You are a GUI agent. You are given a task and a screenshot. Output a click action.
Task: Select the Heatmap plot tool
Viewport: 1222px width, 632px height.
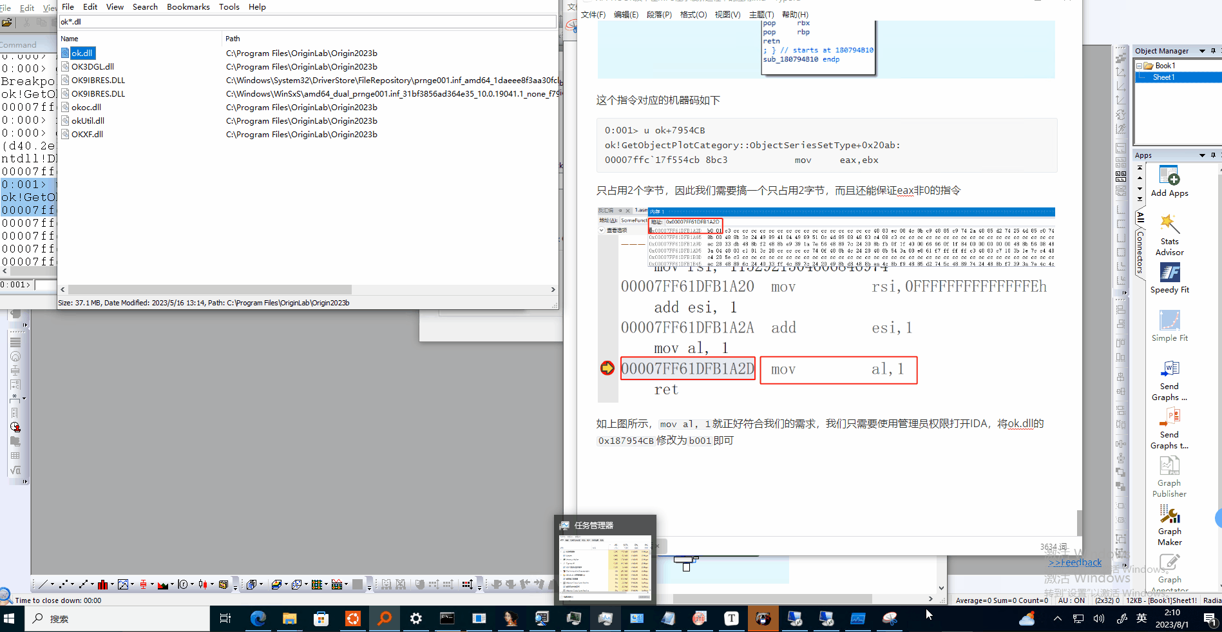point(316,584)
